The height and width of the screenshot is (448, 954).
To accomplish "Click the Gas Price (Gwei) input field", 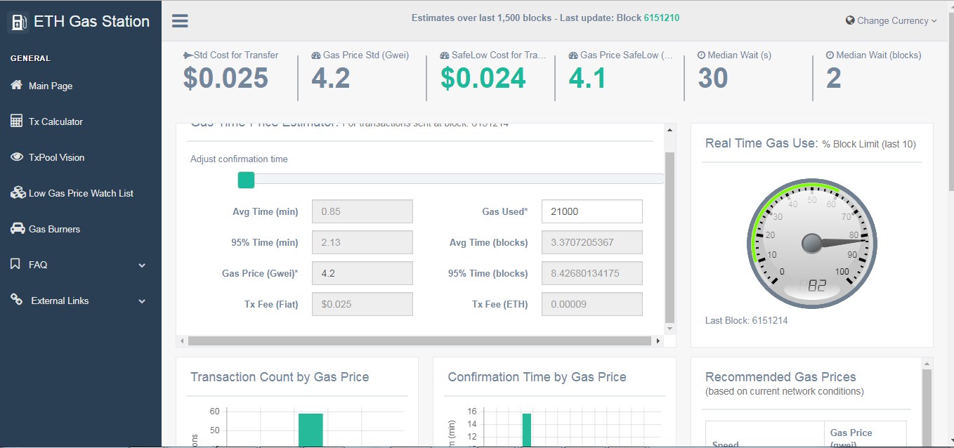I will (x=362, y=273).
